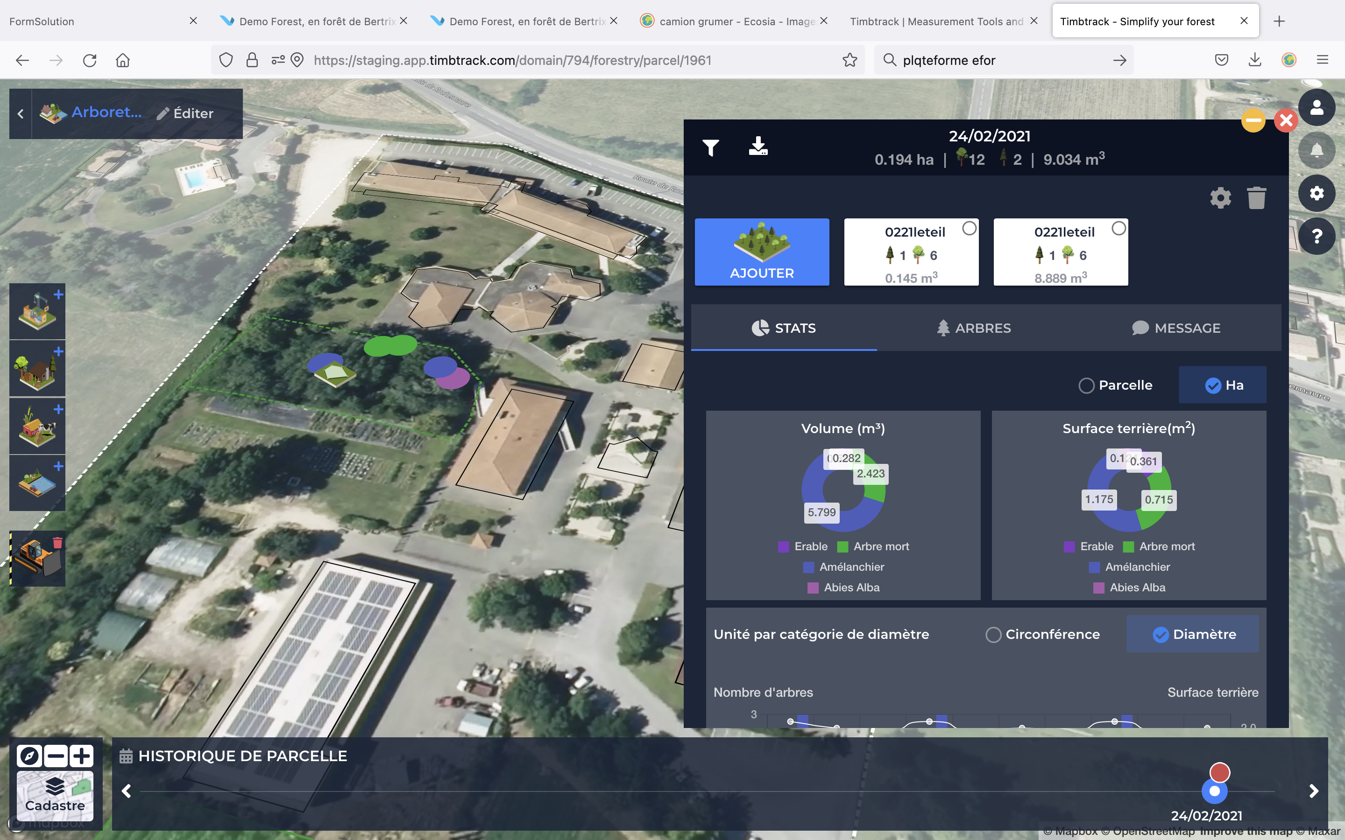Delete the inventory with the trash icon

(x=1256, y=198)
